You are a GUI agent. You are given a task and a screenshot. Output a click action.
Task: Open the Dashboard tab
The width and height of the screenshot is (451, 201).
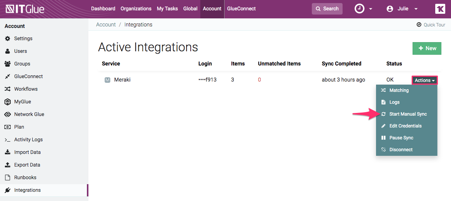(x=103, y=8)
